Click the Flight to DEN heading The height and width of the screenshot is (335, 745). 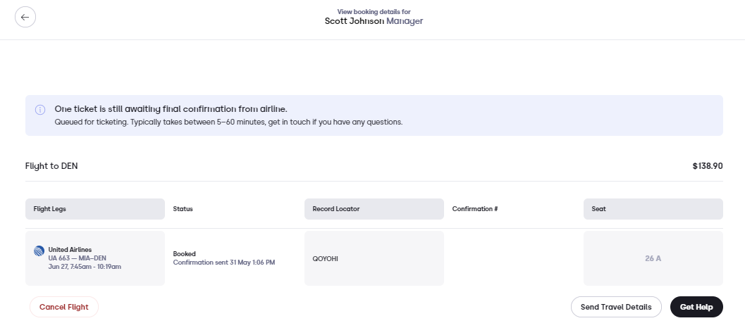pyautogui.click(x=51, y=166)
